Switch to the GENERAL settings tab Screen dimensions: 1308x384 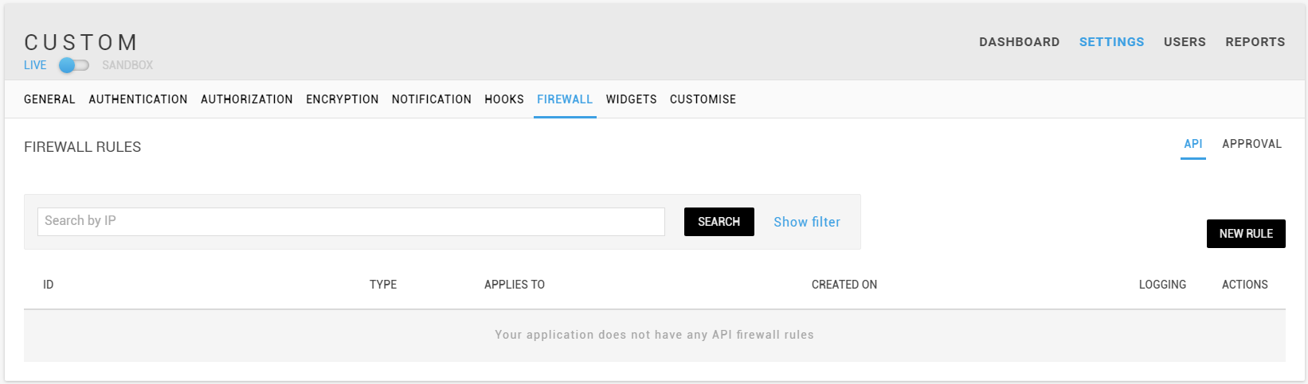click(49, 99)
